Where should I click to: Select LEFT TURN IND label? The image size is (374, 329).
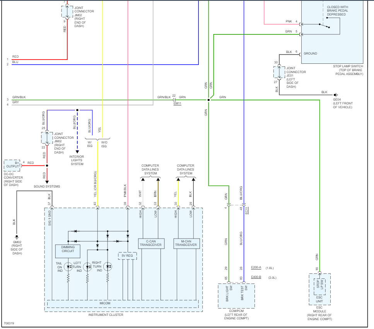point(77,267)
